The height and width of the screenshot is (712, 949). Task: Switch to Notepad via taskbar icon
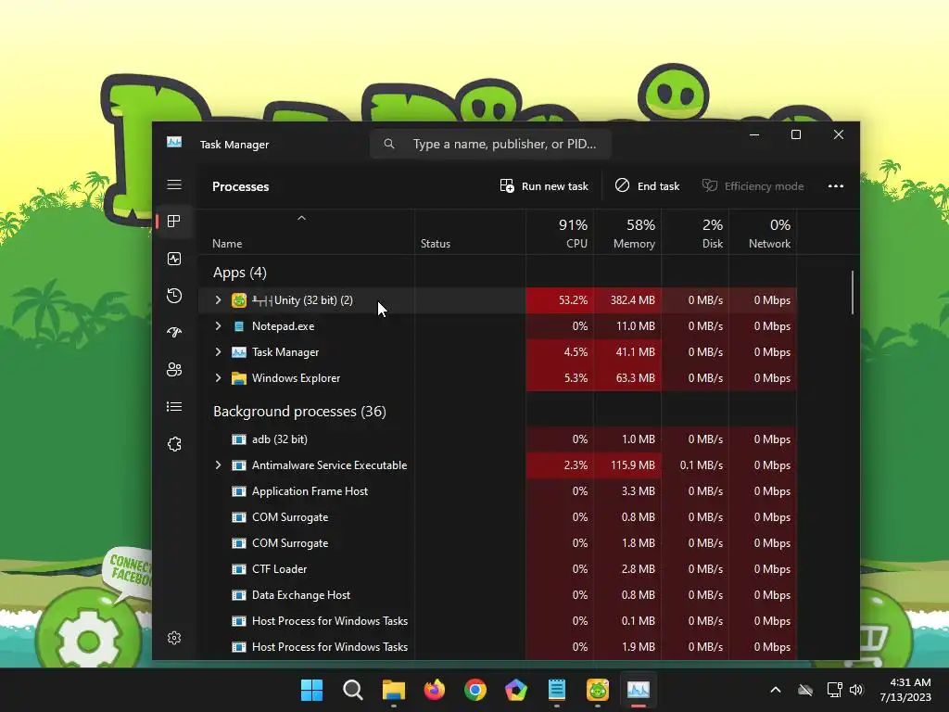(557, 690)
